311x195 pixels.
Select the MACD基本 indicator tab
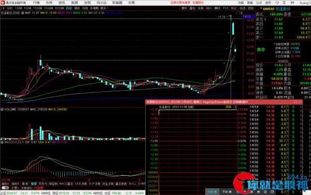(x=66, y=184)
